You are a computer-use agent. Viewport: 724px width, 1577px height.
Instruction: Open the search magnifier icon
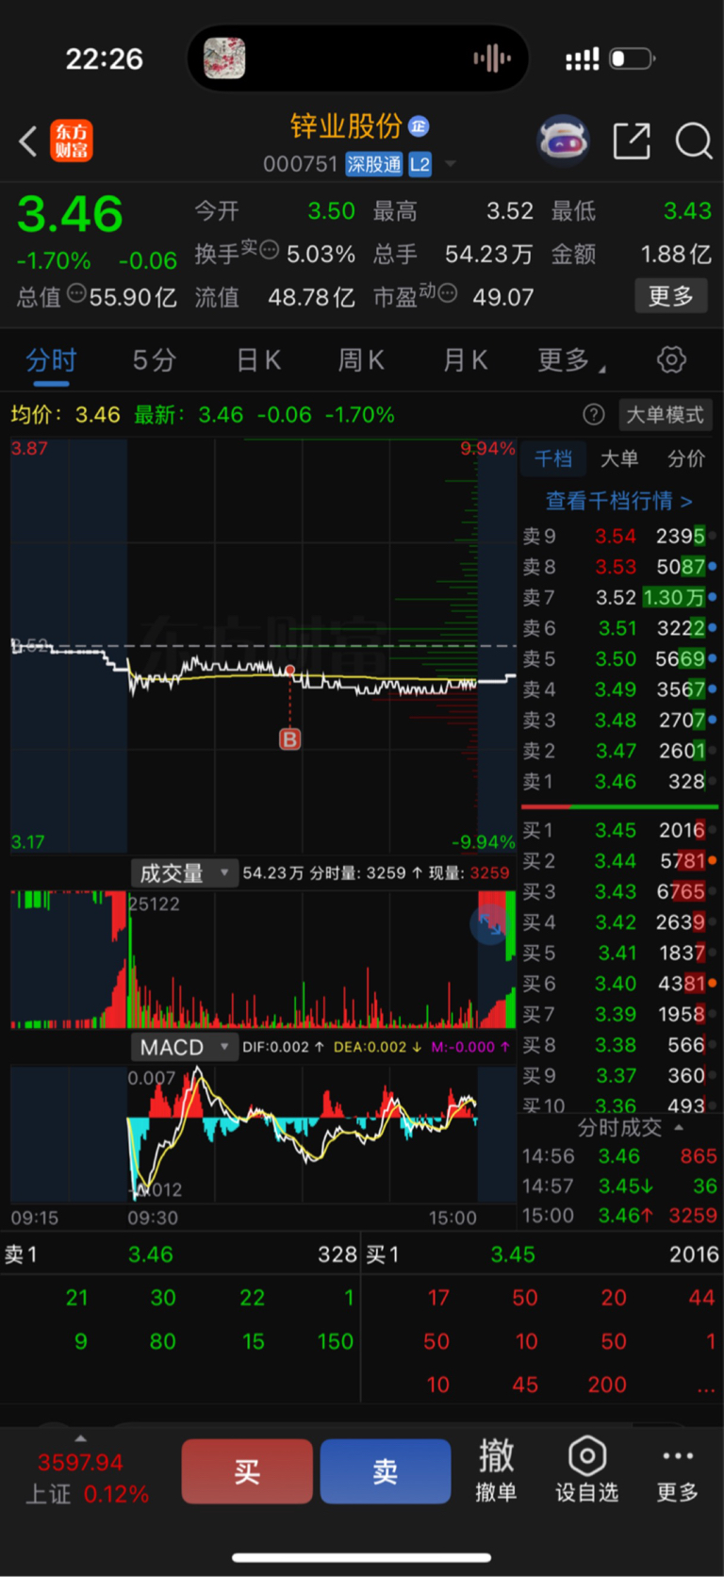tap(693, 141)
